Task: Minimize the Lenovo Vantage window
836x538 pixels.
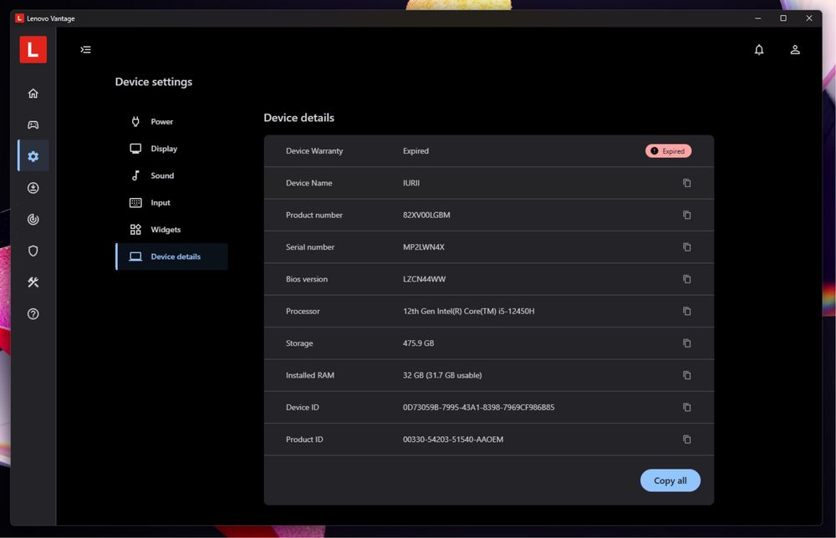Action: point(757,18)
